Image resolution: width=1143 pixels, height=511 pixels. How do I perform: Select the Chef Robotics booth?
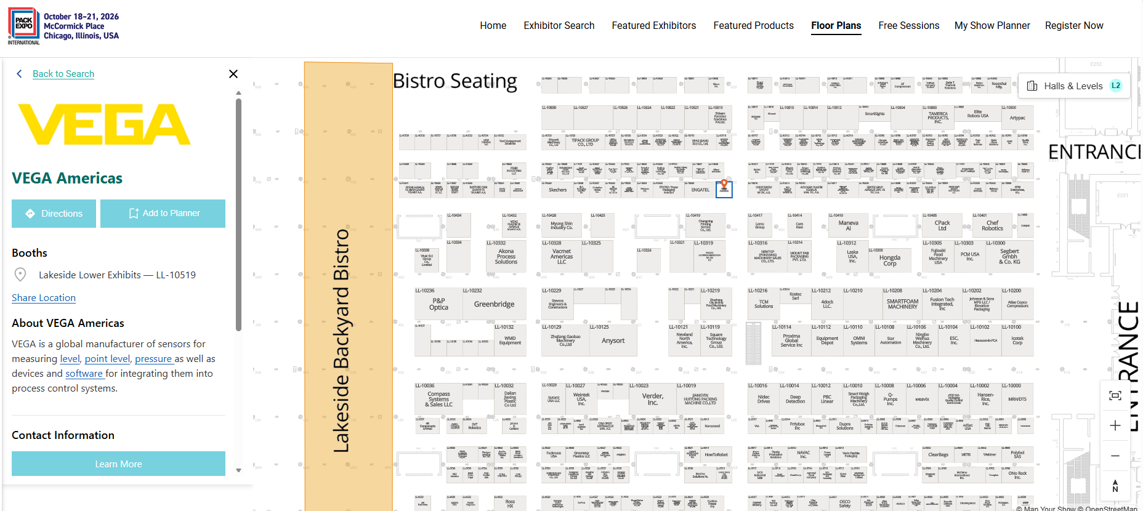coord(992,225)
